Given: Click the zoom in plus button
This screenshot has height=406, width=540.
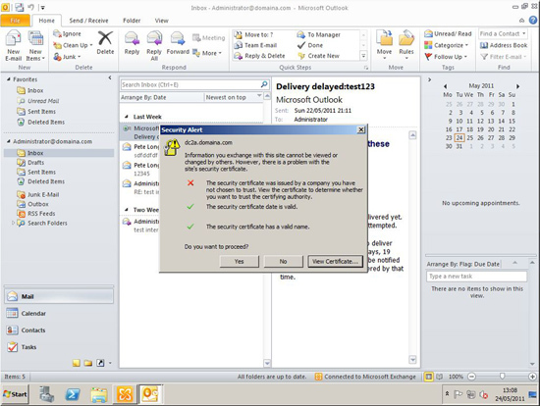Looking at the screenshot, I should click(532, 377).
